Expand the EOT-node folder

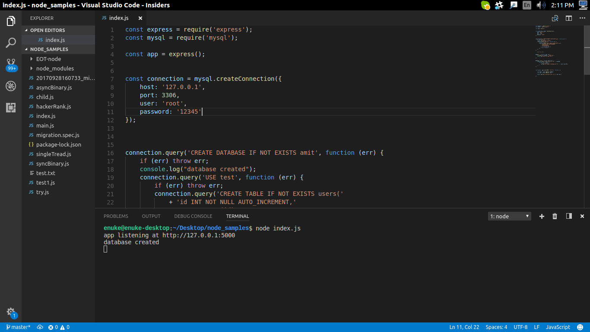48,59
